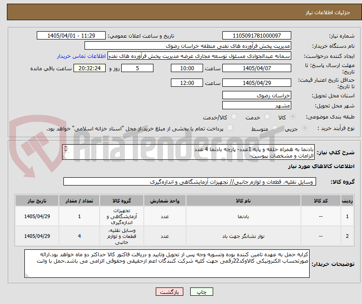This screenshot has width=362, height=304.
Task: Click the buyer notes resize handle
Action: pos(27,276)
